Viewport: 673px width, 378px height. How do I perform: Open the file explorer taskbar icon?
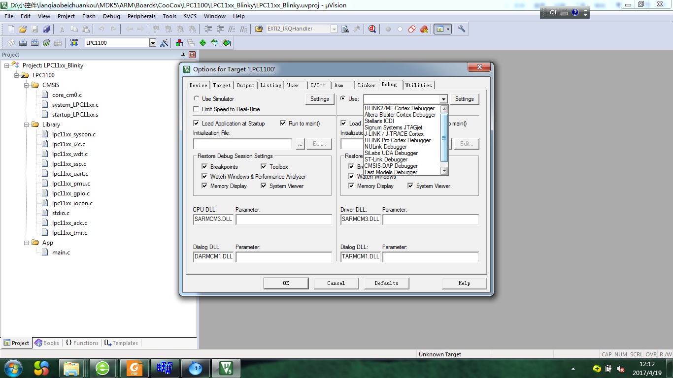pyautogui.click(x=72, y=368)
